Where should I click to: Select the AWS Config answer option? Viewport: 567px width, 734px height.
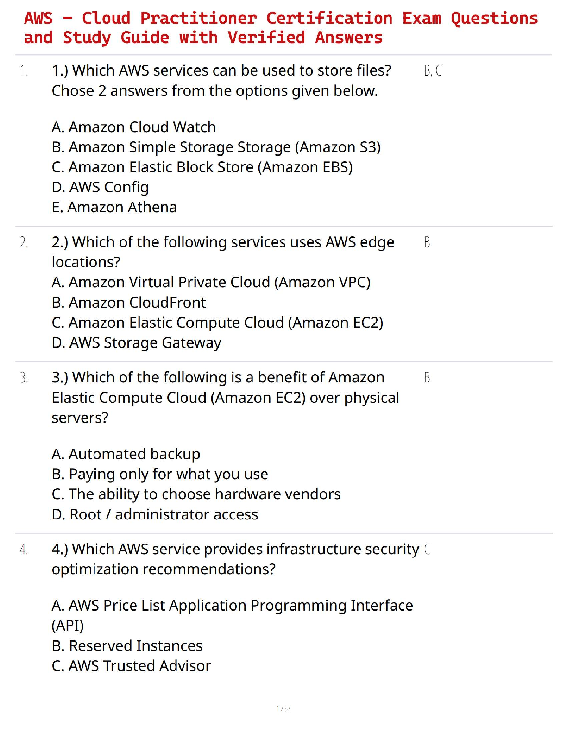click(100, 187)
